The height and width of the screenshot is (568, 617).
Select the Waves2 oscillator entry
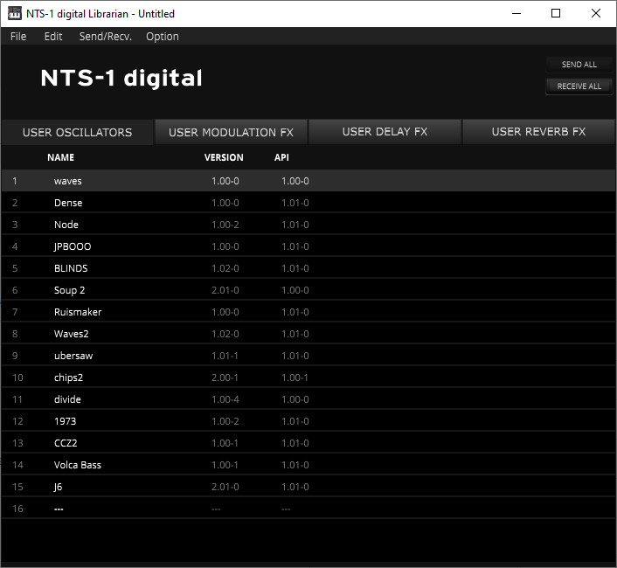[x=308, y=334]
